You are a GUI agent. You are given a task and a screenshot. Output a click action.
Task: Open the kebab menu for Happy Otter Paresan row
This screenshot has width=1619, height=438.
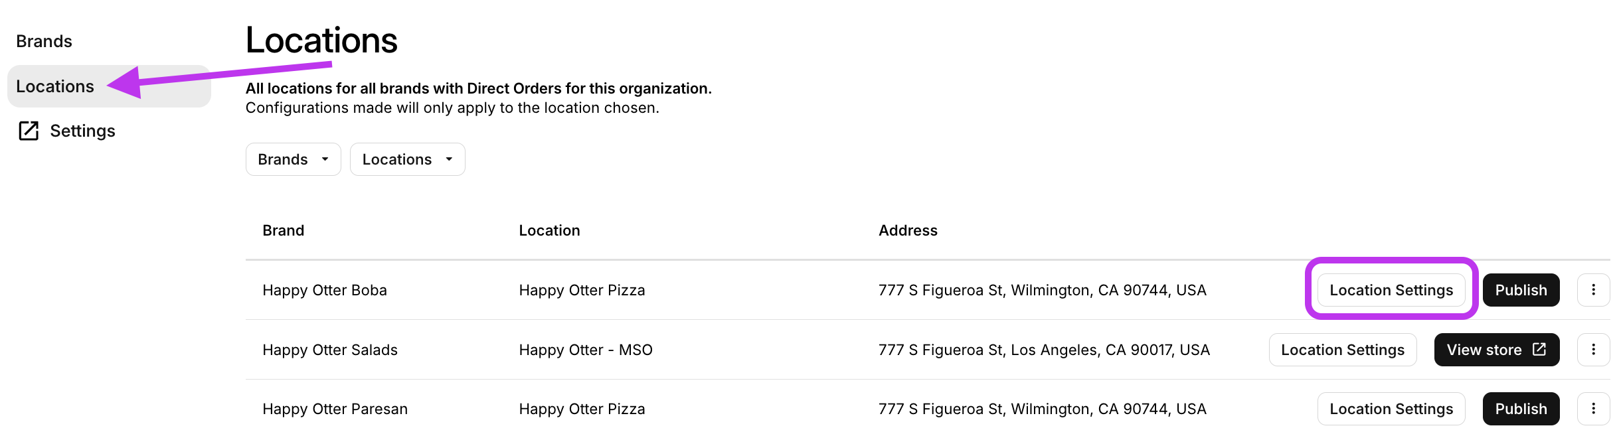coord(1594,408)
